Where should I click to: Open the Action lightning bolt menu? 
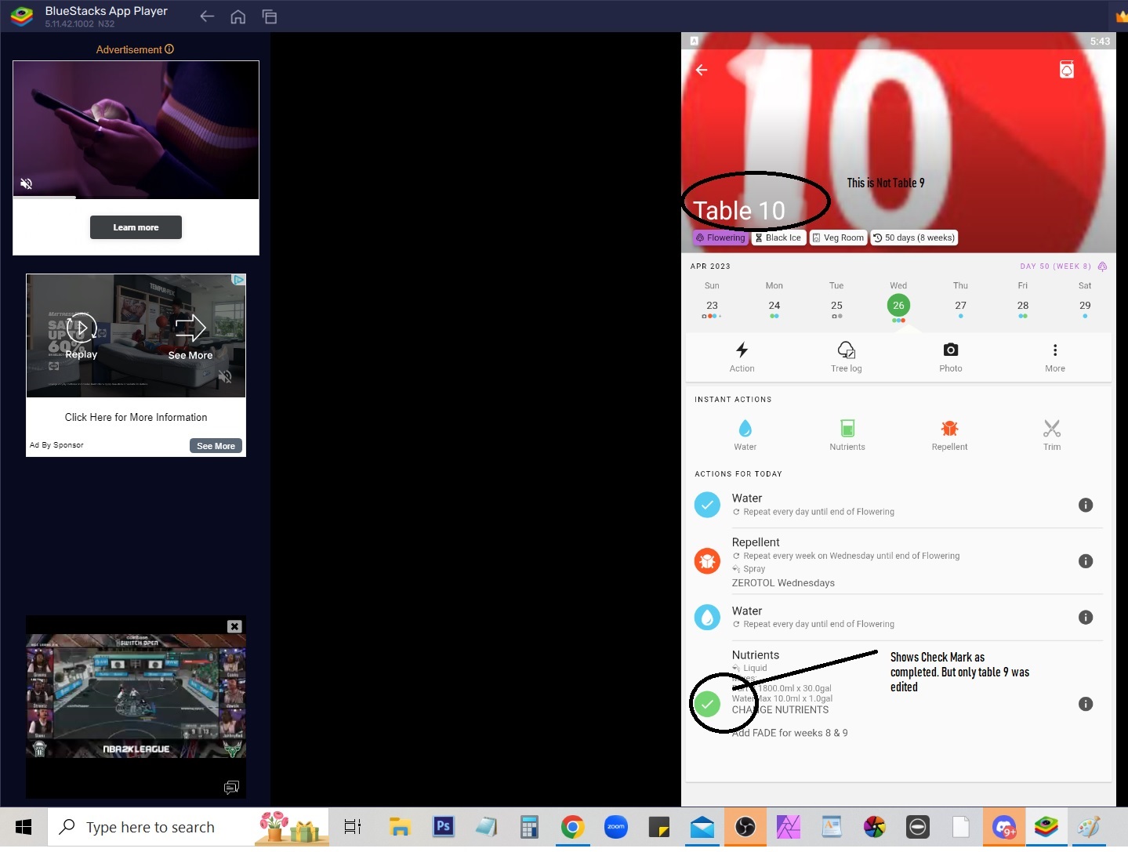pos(742,357)
